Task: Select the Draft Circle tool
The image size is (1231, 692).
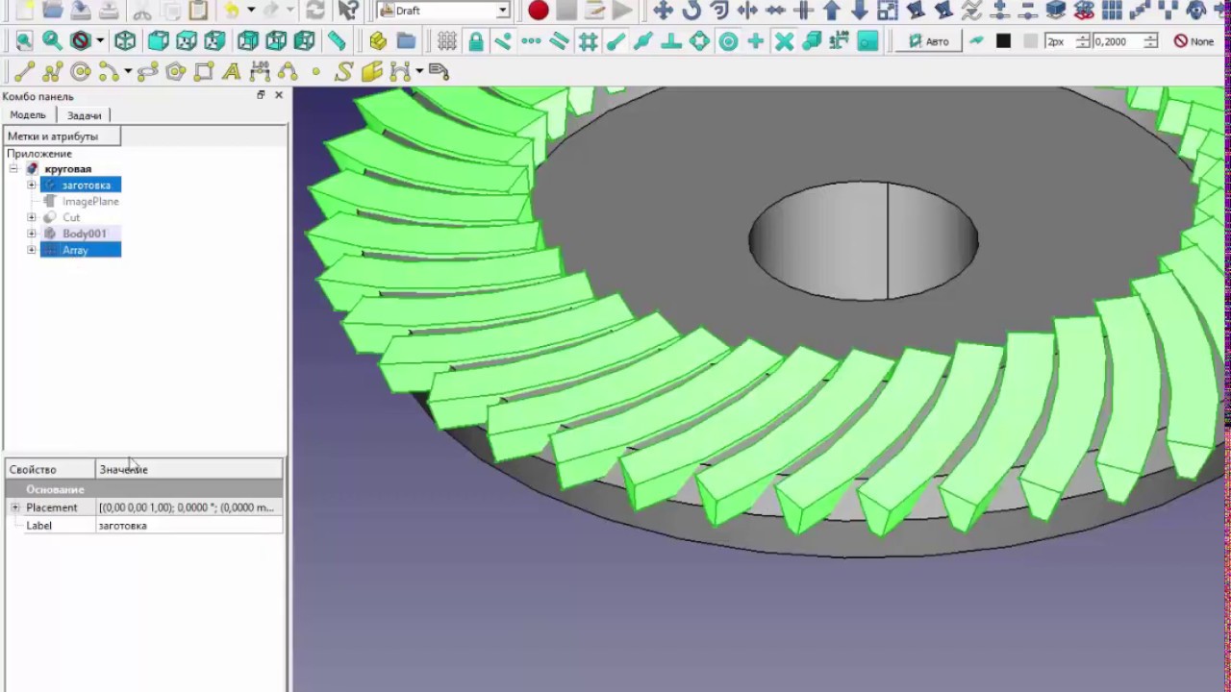Action: pos(81,72)
